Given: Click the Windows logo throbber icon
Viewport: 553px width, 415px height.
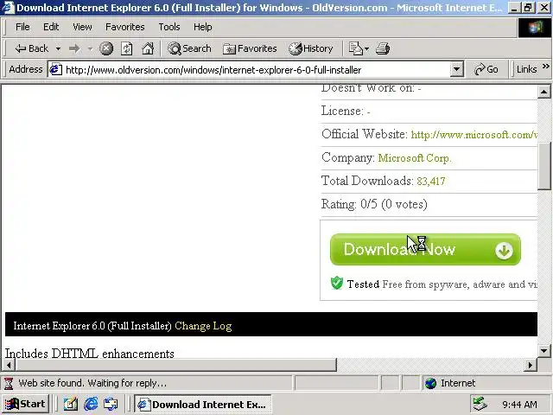Looking at the screenshot, I should [x=535, y=27].
